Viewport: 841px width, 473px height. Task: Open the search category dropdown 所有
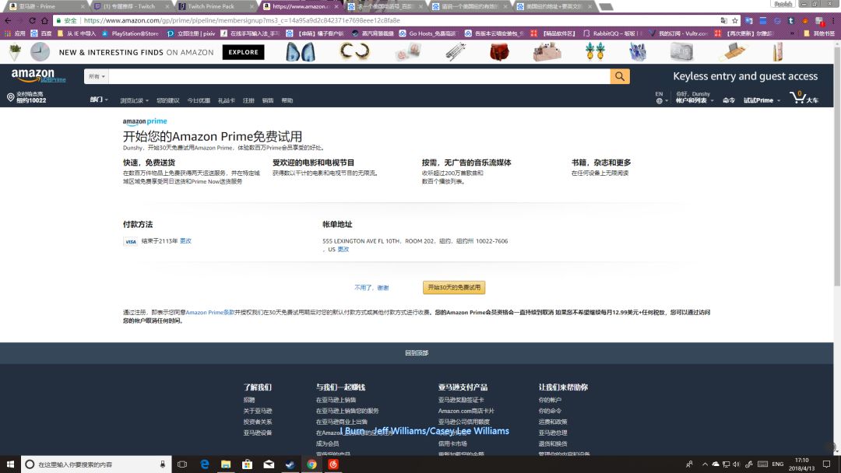[x=97, y=76]
